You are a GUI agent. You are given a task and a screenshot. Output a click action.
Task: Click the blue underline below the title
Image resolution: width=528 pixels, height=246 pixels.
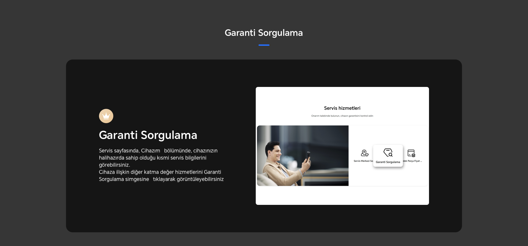tap(264, 45)
